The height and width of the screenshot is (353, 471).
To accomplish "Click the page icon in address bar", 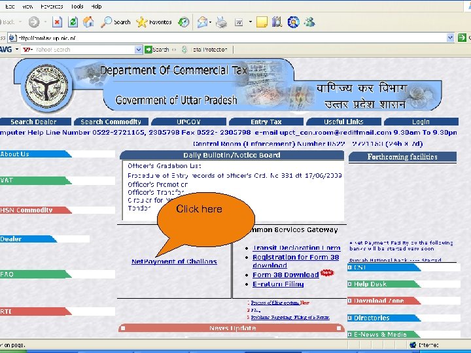I will pos(12,38).
